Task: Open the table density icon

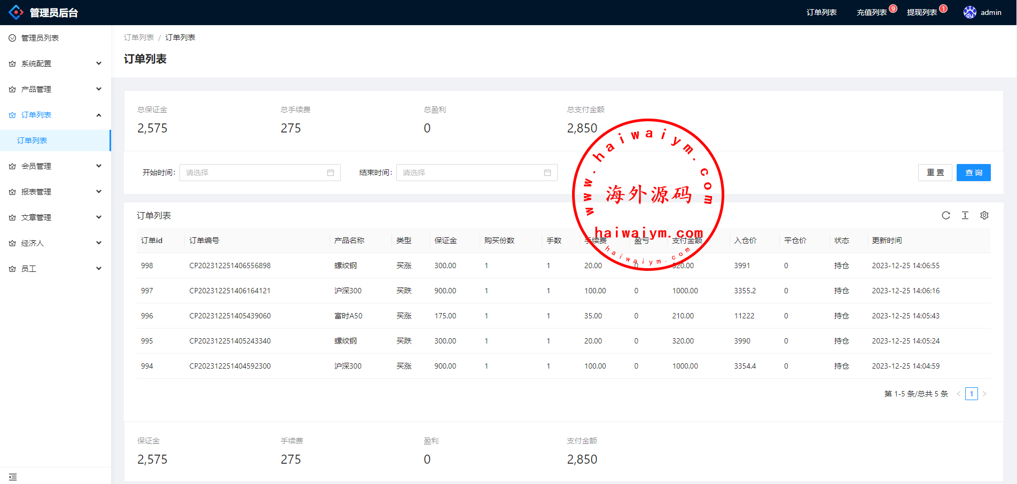Action: click(965, 215)
